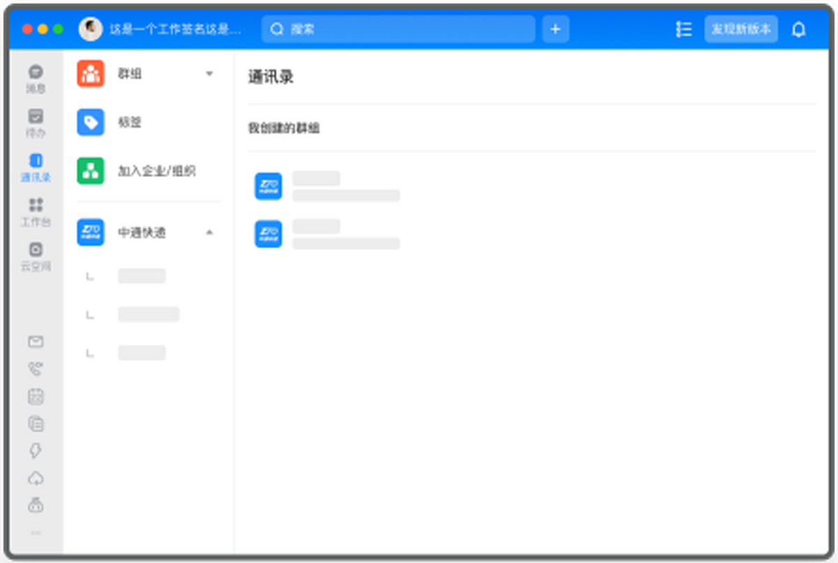Click the 搜索 search field
The image size is (838, 563).
[398, 29]
